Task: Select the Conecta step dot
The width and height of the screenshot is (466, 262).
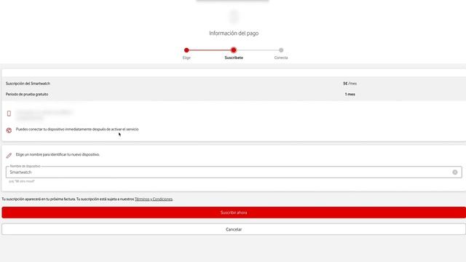Action: tap(281, 50)
